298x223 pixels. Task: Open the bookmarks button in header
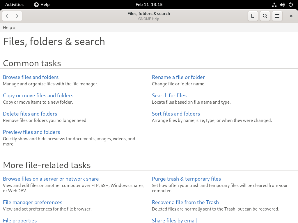[253, 16]
